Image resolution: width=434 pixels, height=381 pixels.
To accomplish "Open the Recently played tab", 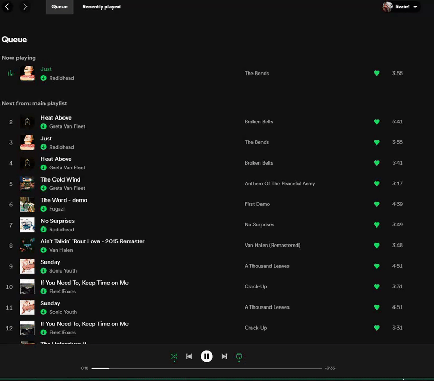I will tap(101, 7).
